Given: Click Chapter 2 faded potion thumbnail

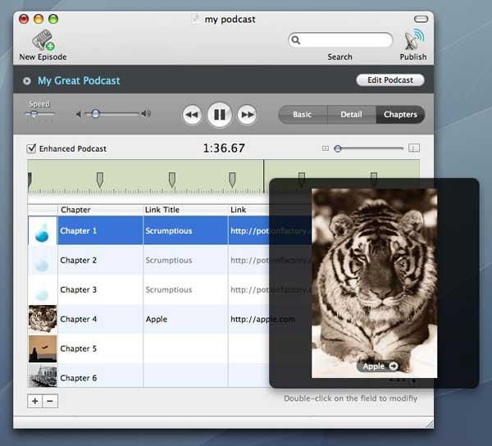Looking at the screenshot, I should [43, 261].
